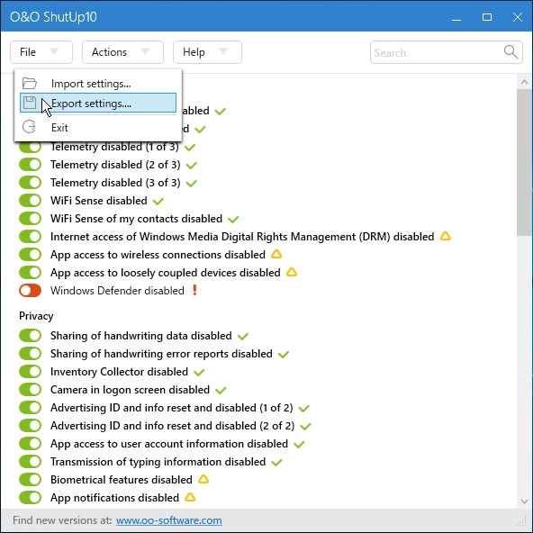533x533 pixels.
Task: Maximize the O&O ShutUp10 window
Action: 487,16
